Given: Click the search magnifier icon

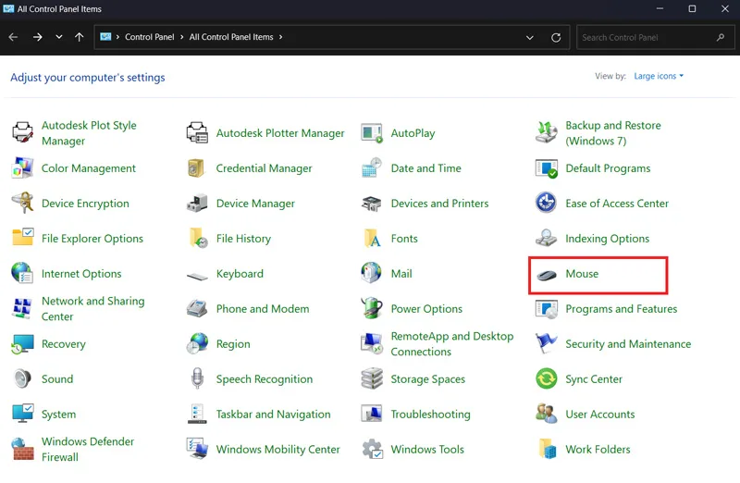Looking at the screenshot, I should point(721,37).
